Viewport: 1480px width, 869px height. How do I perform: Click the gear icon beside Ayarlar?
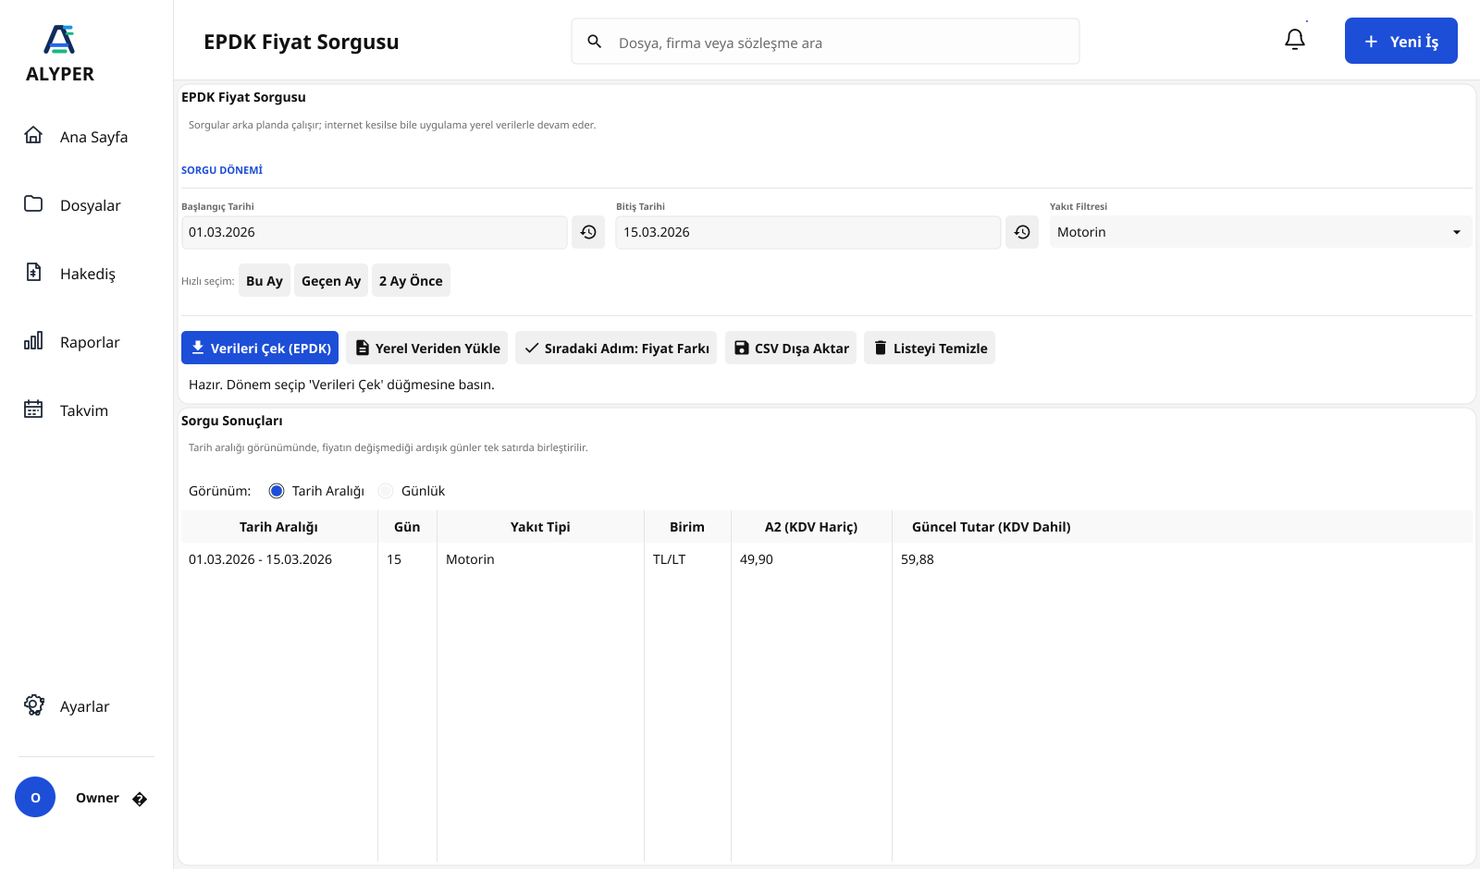click(34, 704)
